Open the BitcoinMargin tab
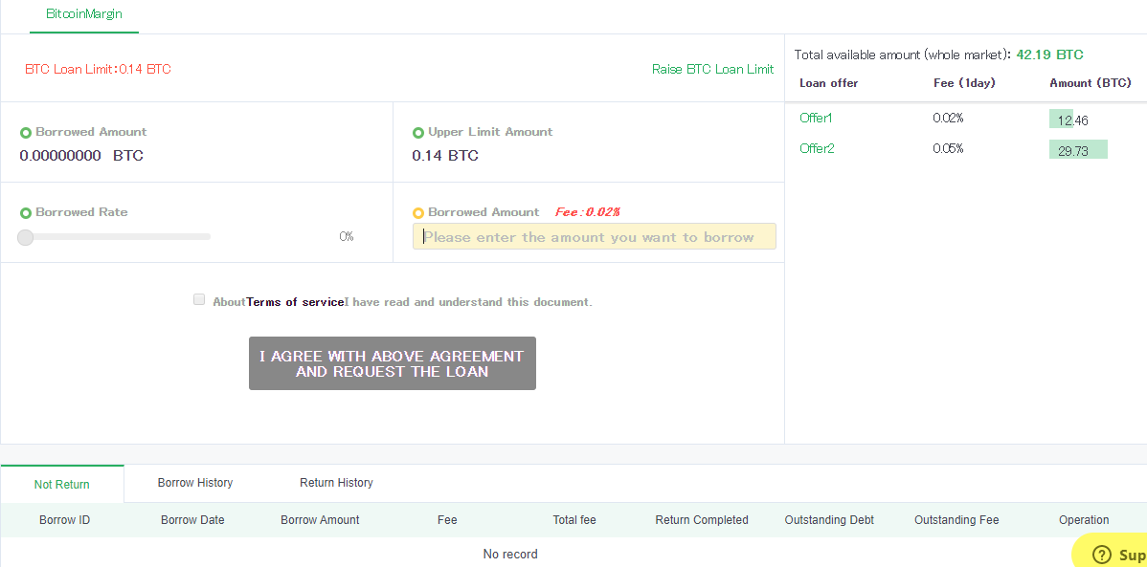This screenshot has width=1147, height=567. (83, 14)
